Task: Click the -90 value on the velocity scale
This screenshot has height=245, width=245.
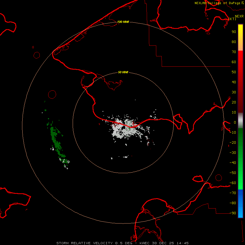Action: pos(233,213)
